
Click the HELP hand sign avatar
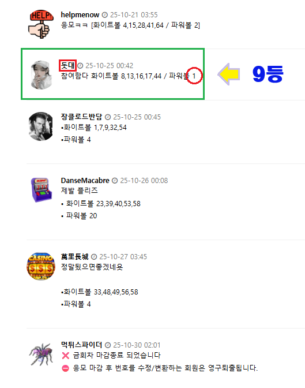[40, 24]
